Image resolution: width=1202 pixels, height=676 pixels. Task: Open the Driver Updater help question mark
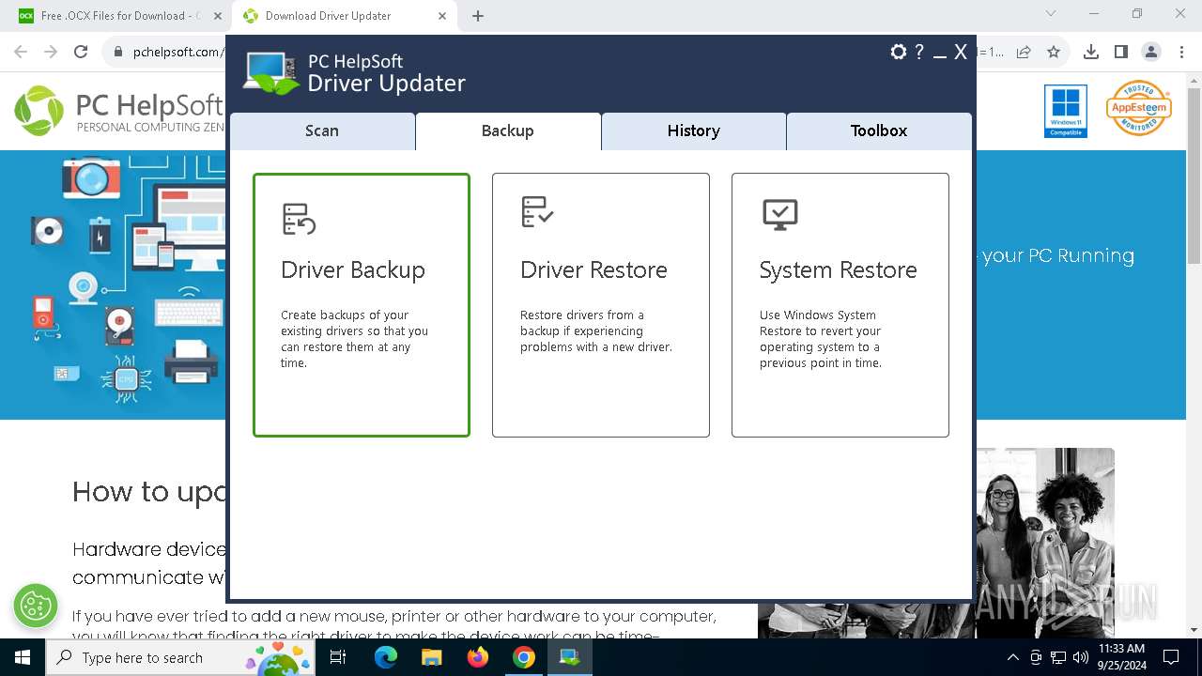pos(919,53)
